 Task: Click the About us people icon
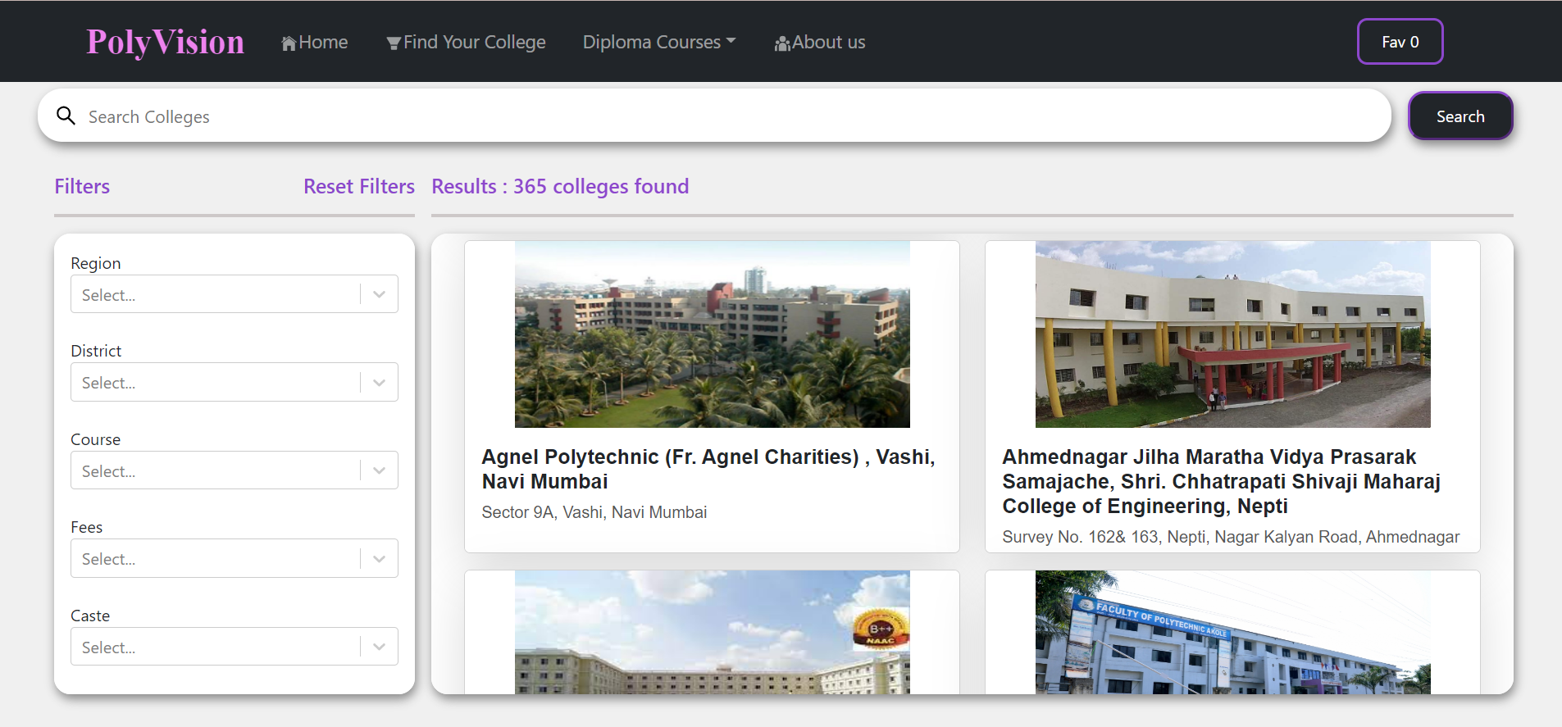[x=782, y=43]
